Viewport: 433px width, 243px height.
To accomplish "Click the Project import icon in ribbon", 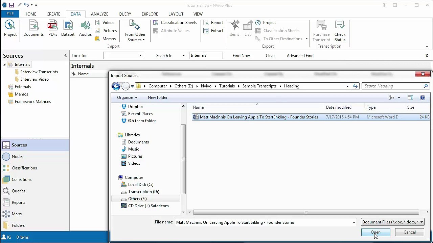I will point(10,28).
